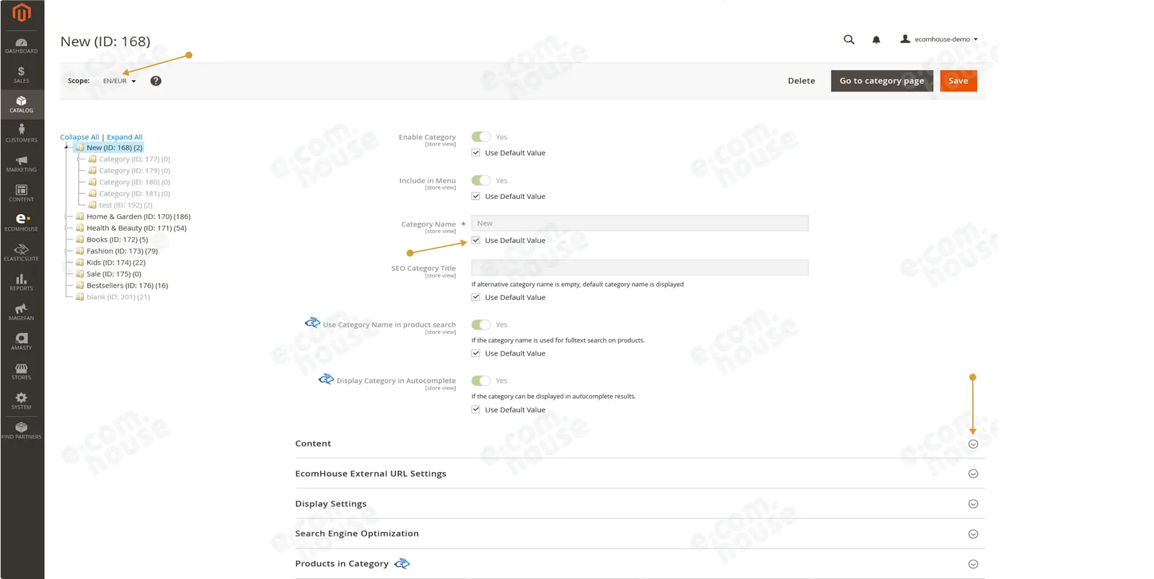Open the EN/EUR scope dropdown

[119, 81]
